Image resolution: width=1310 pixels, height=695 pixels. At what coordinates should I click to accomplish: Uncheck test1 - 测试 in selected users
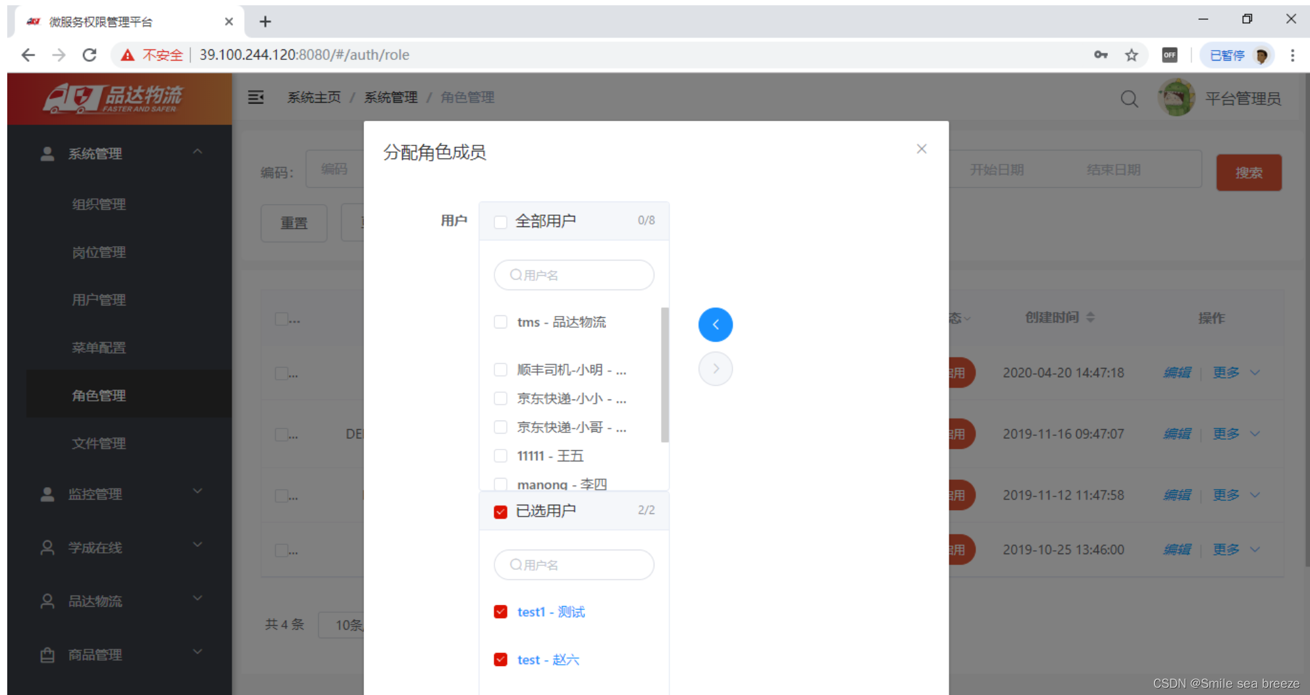[500, 611]
